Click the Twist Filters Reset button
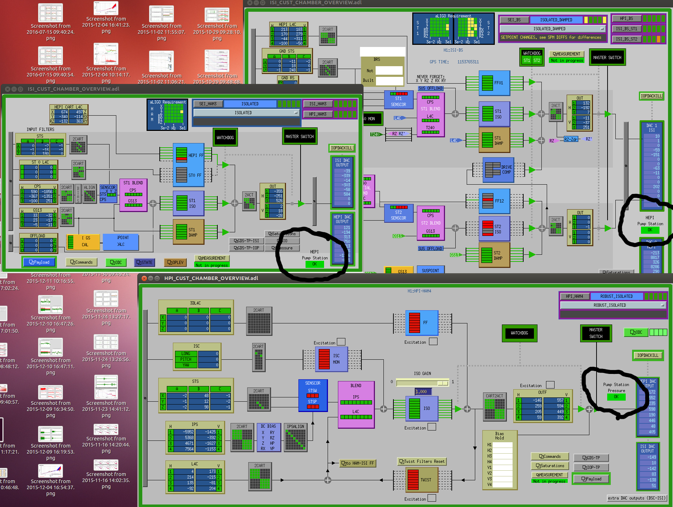Viewport: 673px width, 507px height. 422,461
